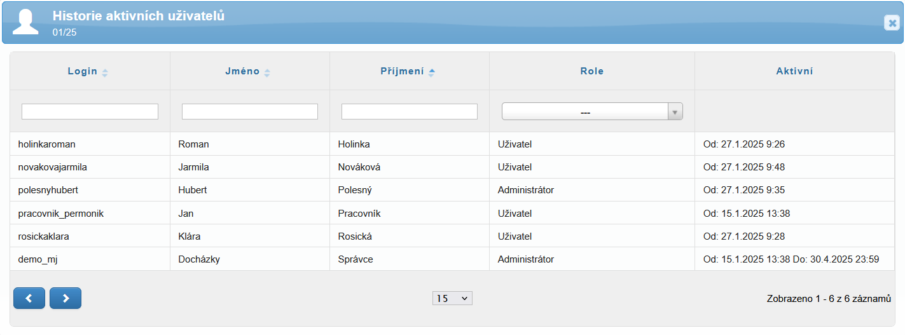Change rows per page from 15
Image resolution: width=905 pixels, height=335 pixels.
(452, 298)
